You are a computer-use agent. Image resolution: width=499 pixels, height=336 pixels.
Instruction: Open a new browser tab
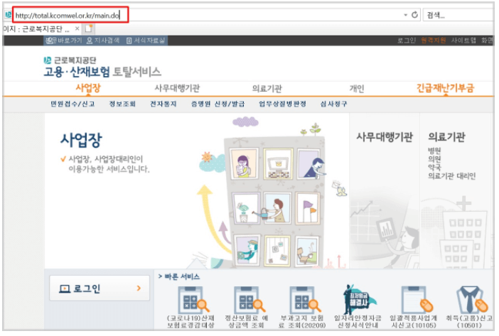(88, 28)
